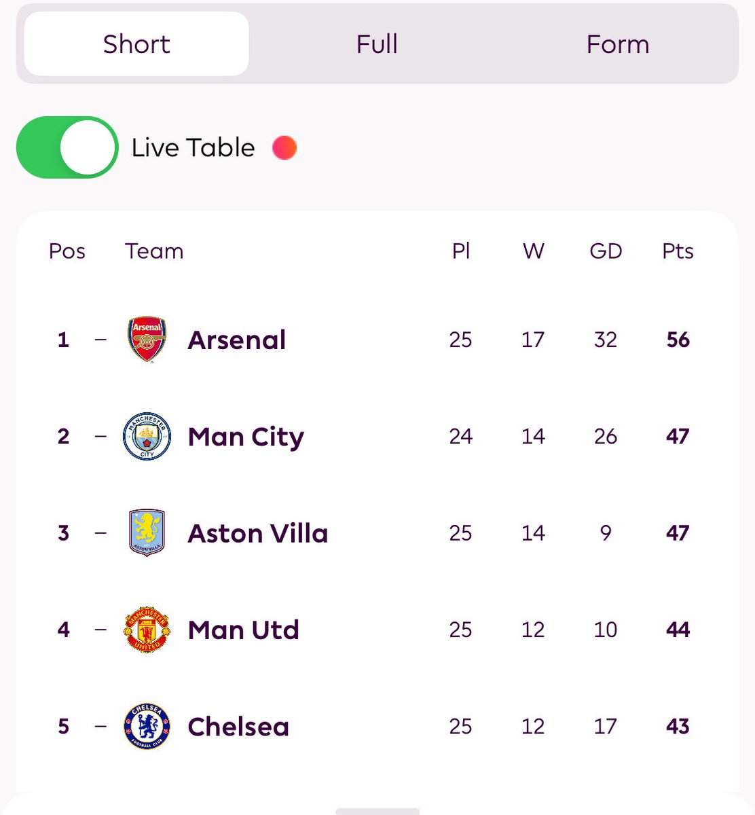Click the Pts column header
This screenshot has width=755, height=815.
pyautogui.click(x=678, y=251)
